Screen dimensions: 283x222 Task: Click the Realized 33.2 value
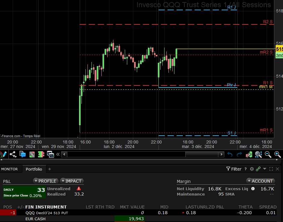click(x=79, y=194)
